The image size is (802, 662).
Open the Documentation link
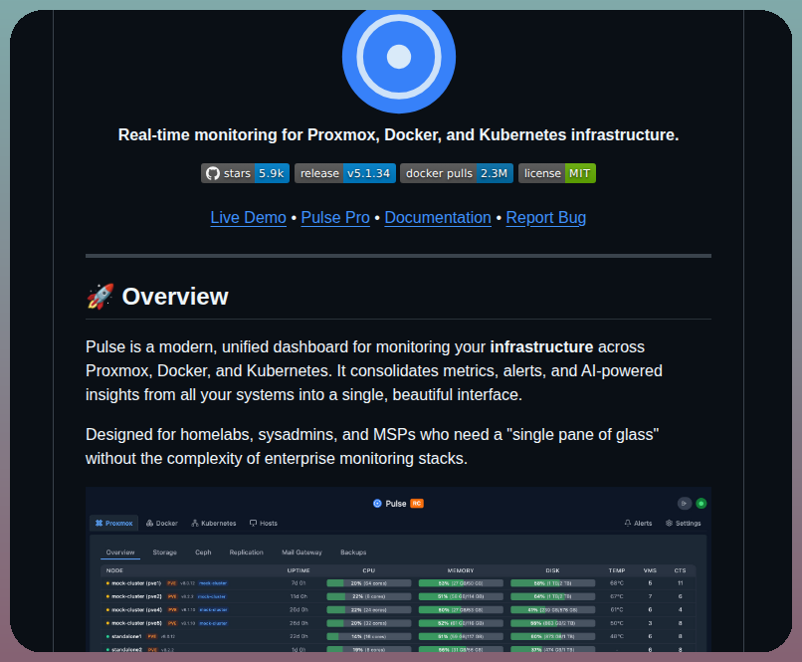coord(438,217)
